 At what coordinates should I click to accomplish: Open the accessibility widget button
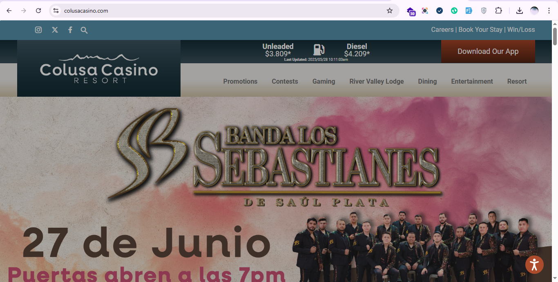point(534,264)
